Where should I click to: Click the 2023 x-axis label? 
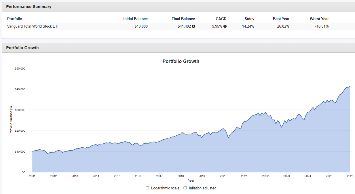click(x=286, y=176)
